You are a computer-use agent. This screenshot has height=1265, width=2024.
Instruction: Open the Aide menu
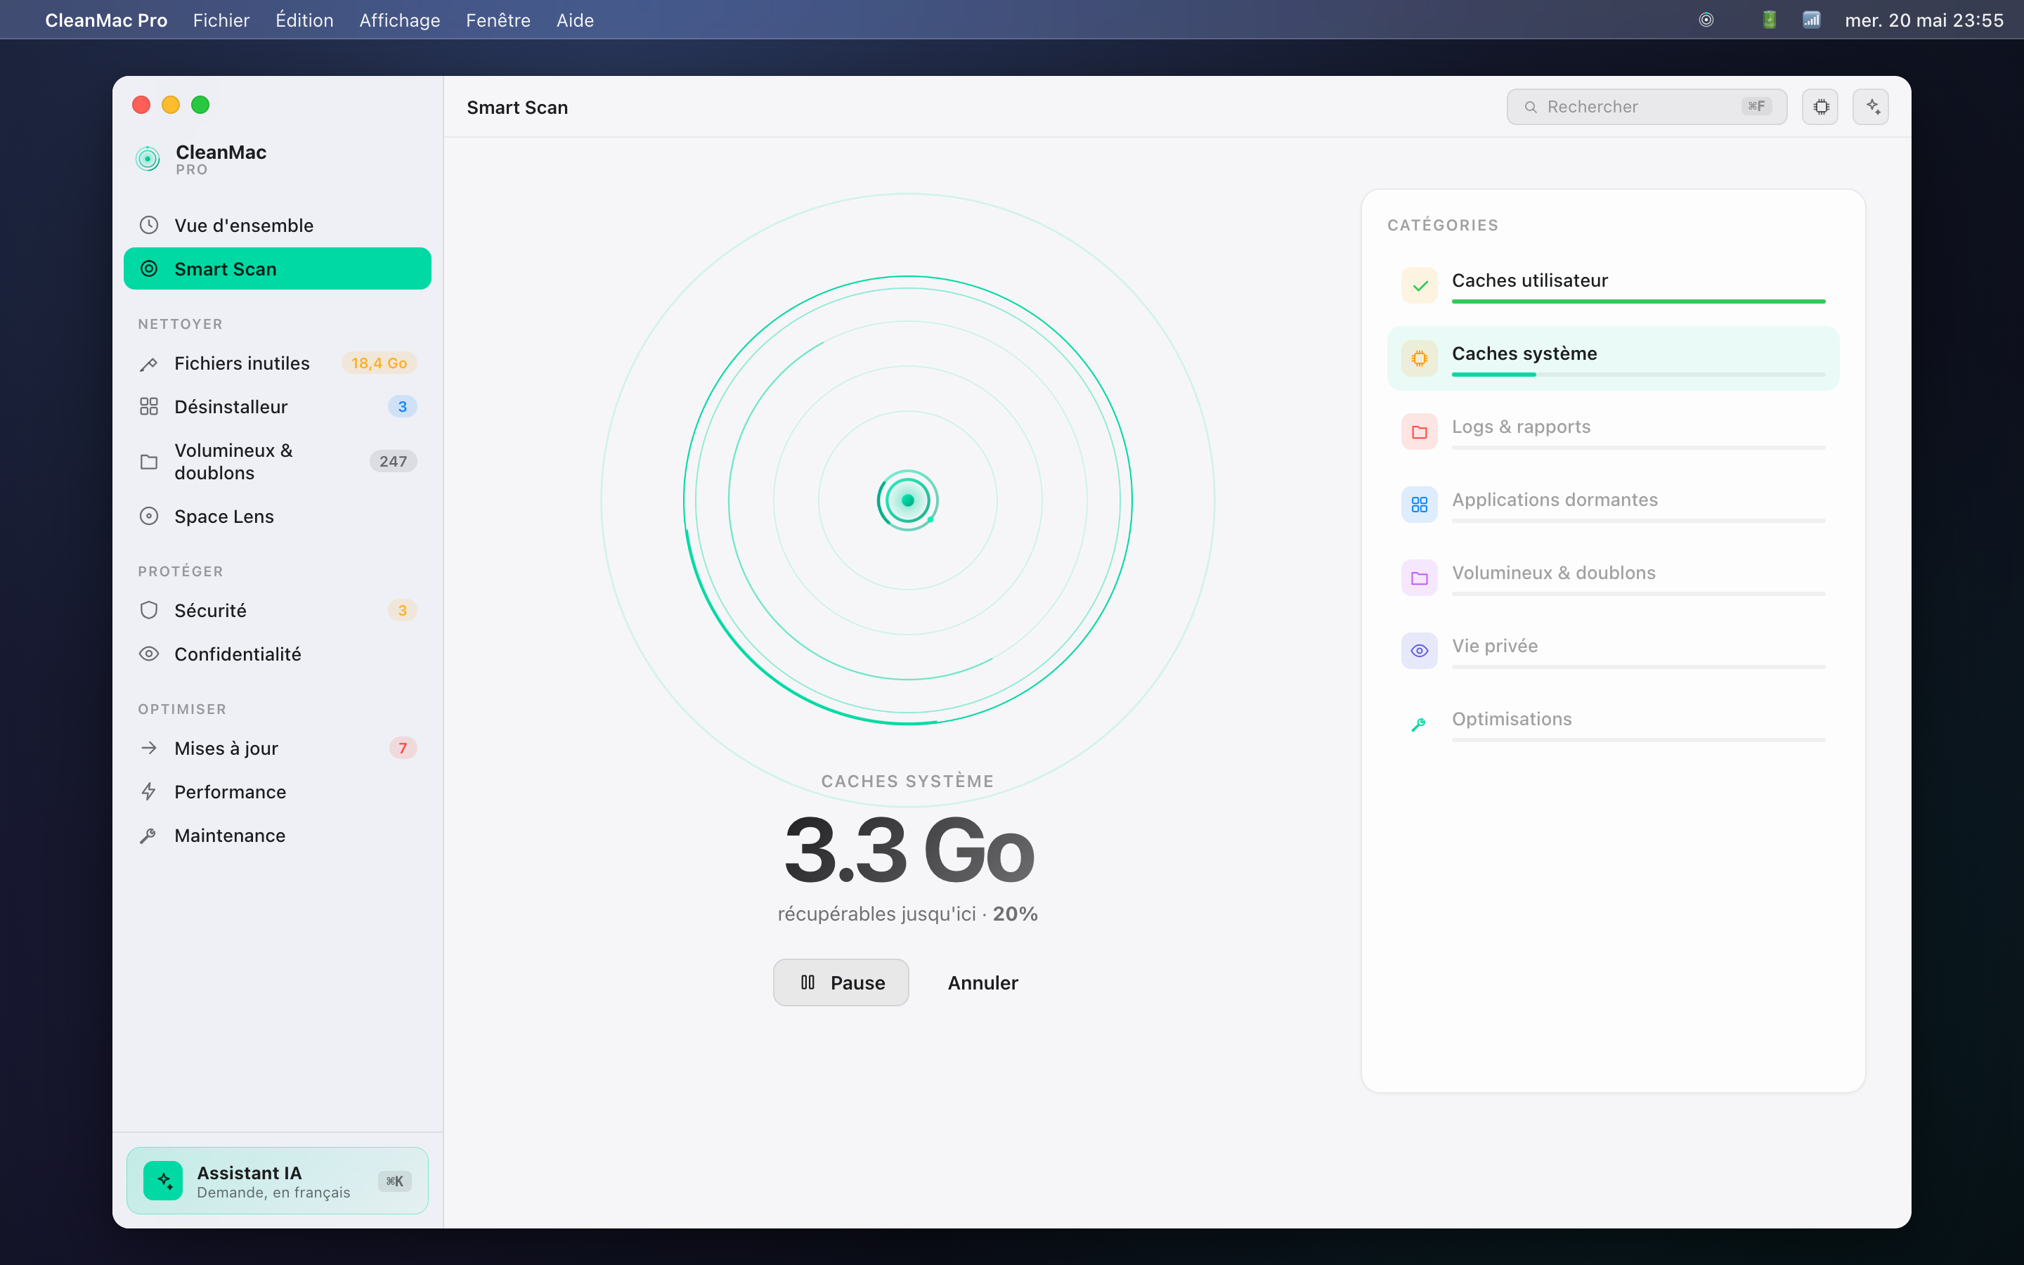pos(576,20)
